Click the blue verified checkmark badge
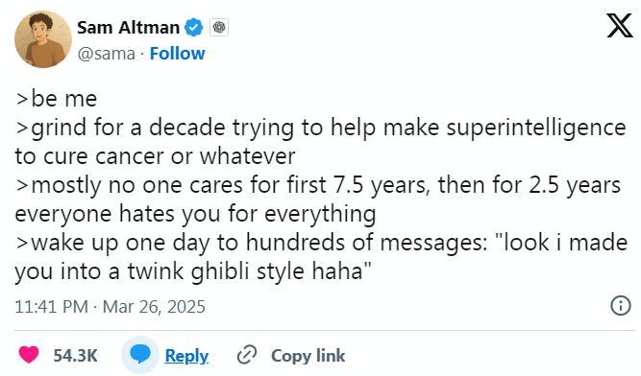 (194, 28)
